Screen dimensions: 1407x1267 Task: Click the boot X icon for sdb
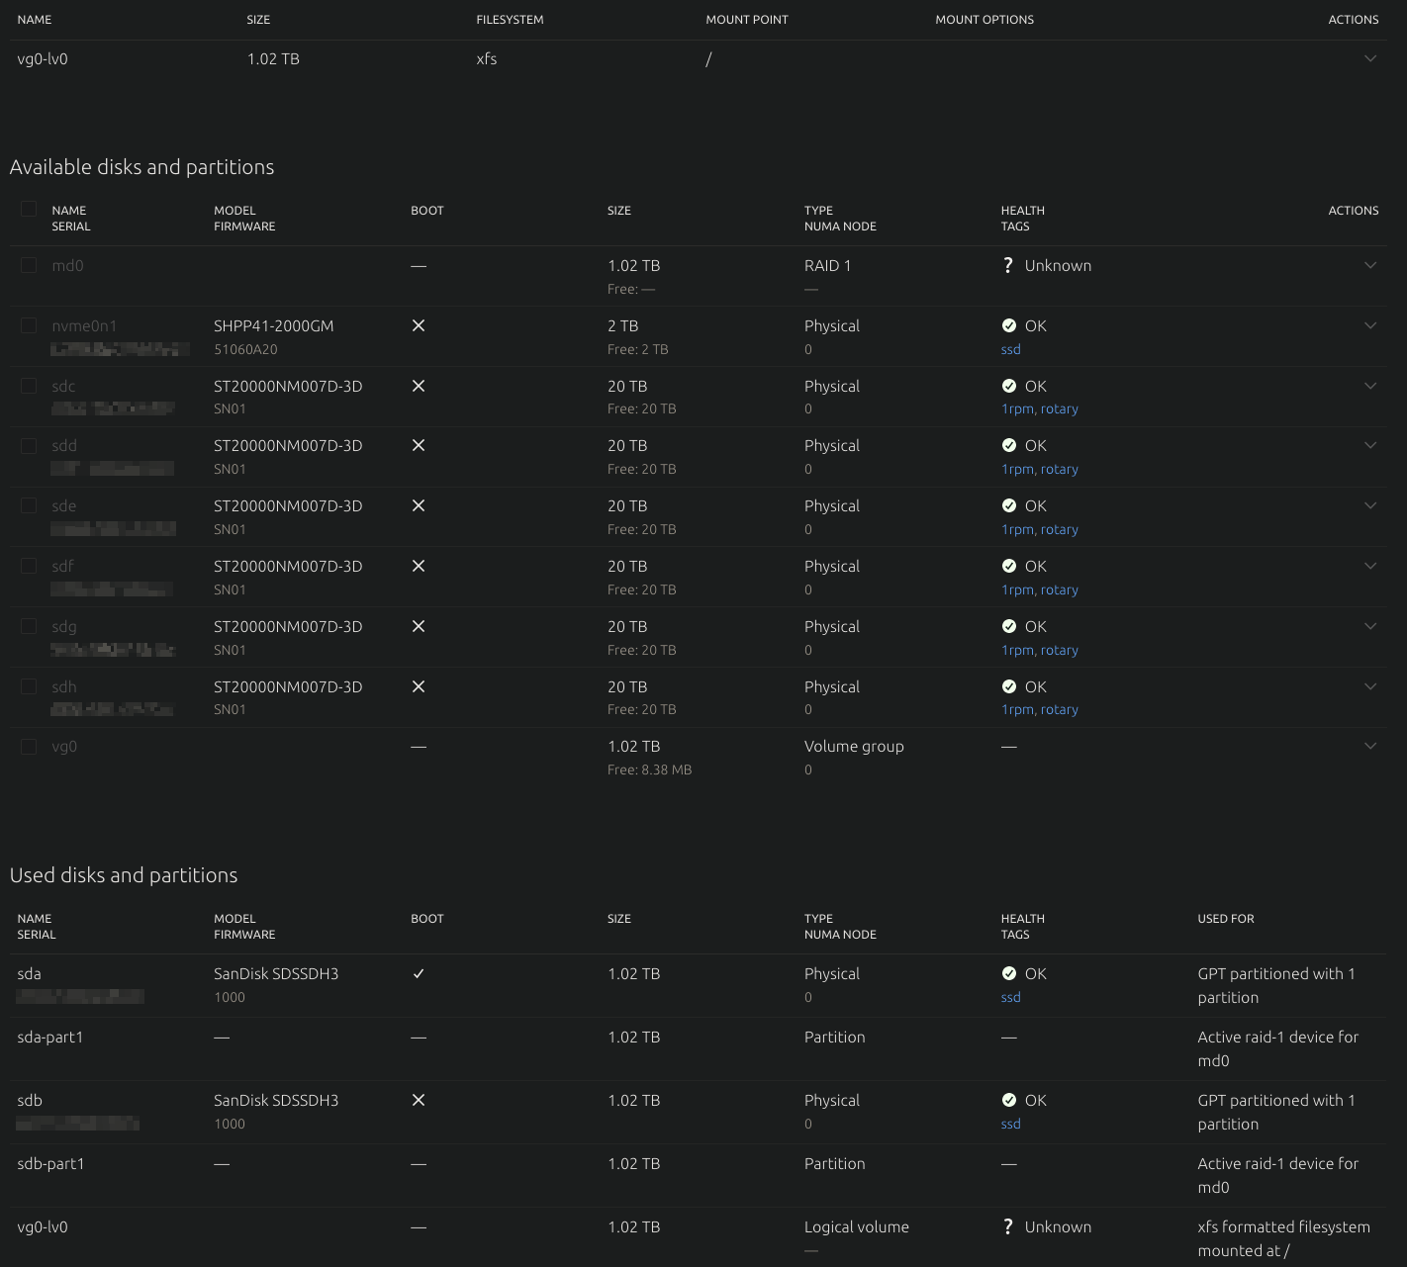coord(419,1101)
